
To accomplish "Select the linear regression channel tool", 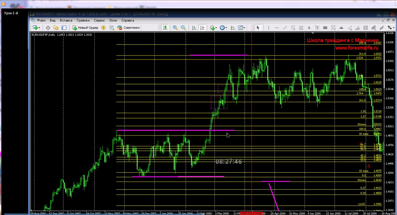I will 381,28.
